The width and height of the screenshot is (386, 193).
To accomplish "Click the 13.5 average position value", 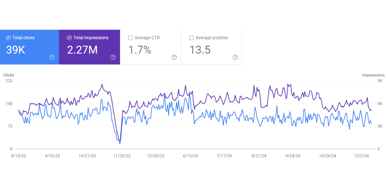I will [x=200, y=50].
